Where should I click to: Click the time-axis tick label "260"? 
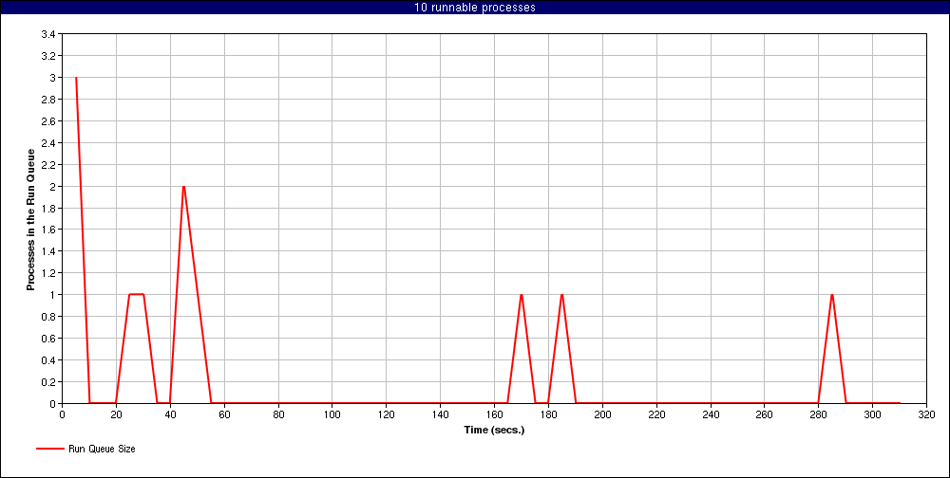click(x=765, y=414)
